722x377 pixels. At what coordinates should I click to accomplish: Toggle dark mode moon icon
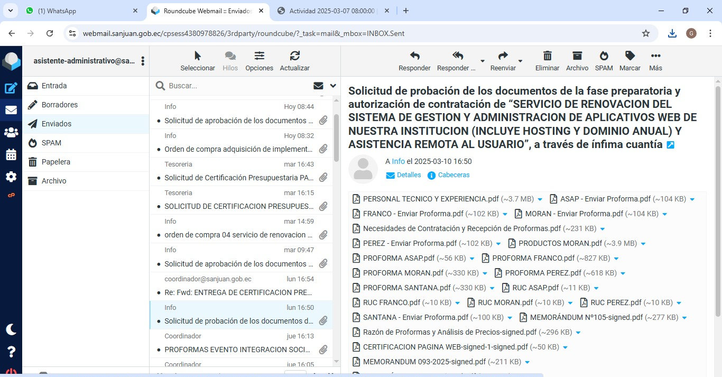click(11, 329)
